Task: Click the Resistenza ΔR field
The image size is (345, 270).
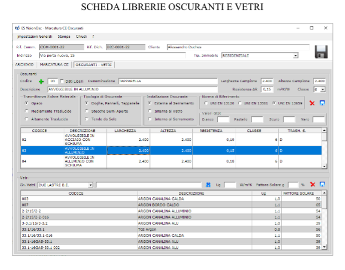Action: pyautogui.click(x=267, y=89)
